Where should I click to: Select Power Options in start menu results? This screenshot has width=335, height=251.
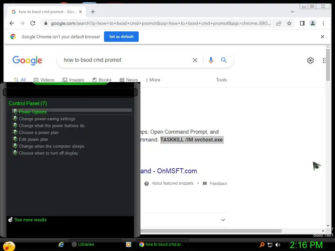tap(72, 112)
